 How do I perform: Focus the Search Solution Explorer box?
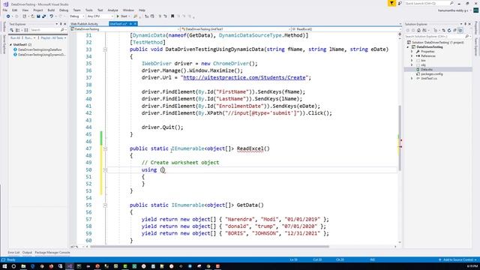click(437, 37)
